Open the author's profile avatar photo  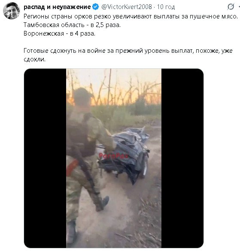(x=11, y=11)
